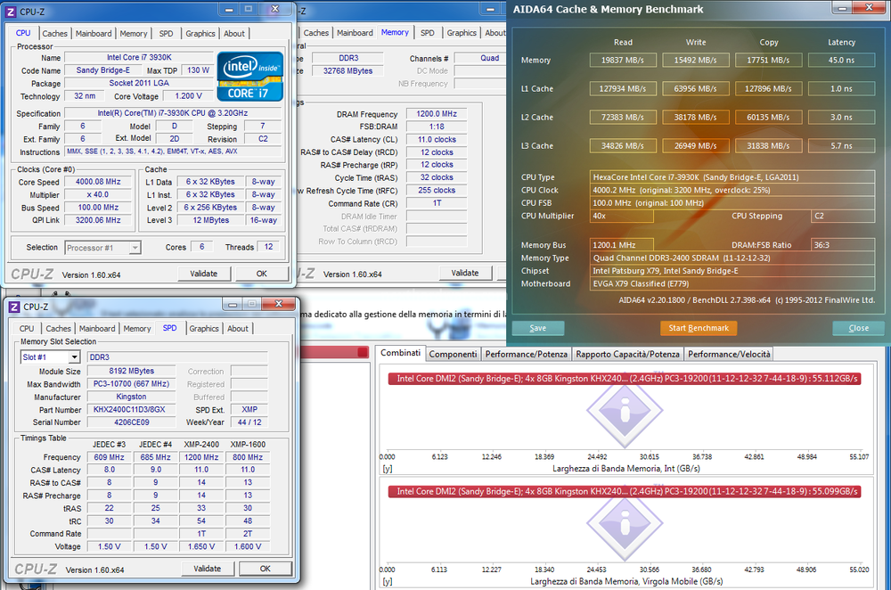Click the red result bar ending in 55.099GB/s
The image size is (891, 590).
[625, 491]
